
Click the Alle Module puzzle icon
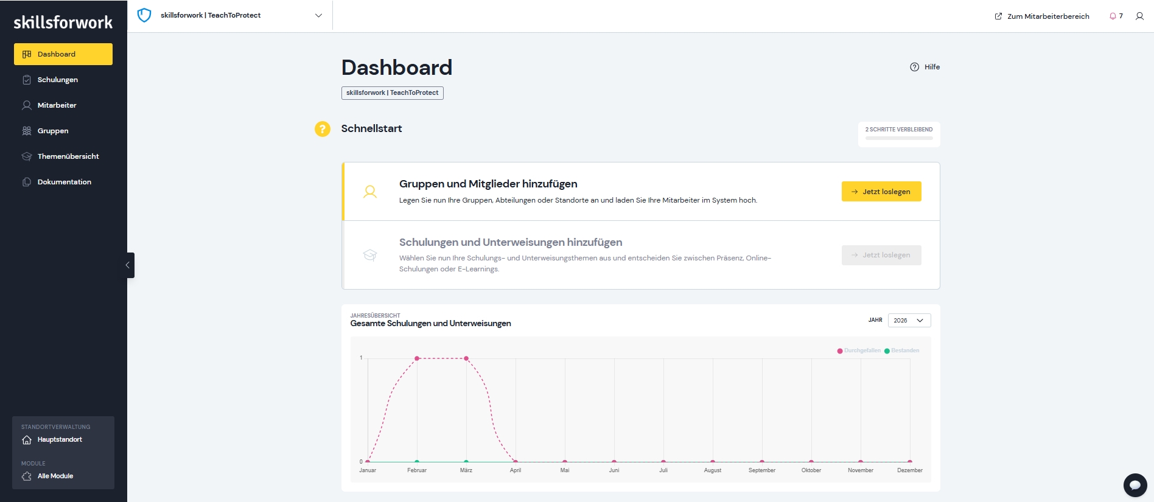tap(27, 476)
